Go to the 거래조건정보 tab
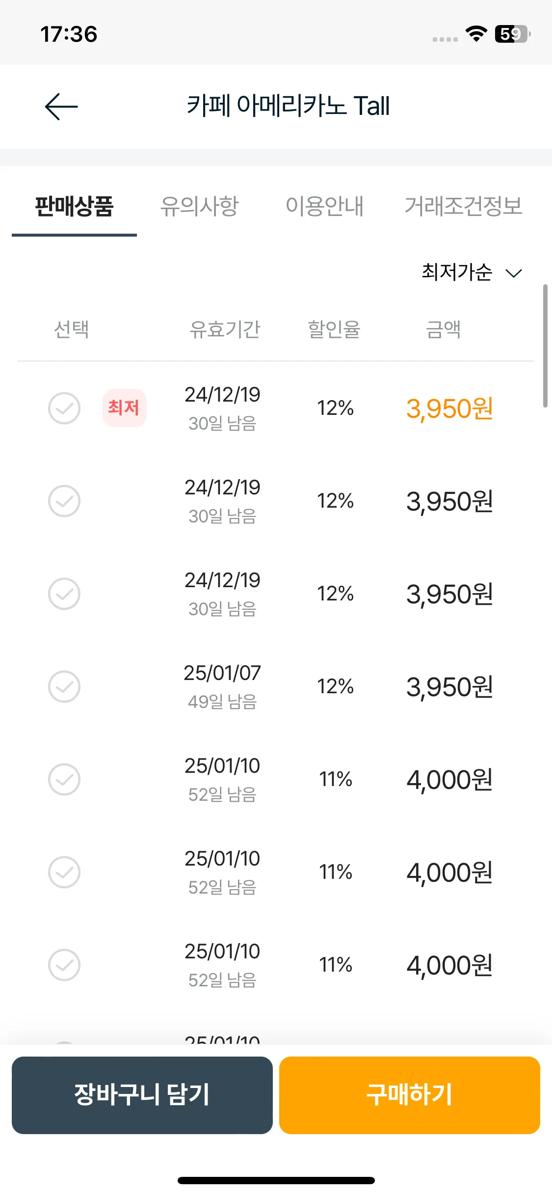 pos(463,206)
